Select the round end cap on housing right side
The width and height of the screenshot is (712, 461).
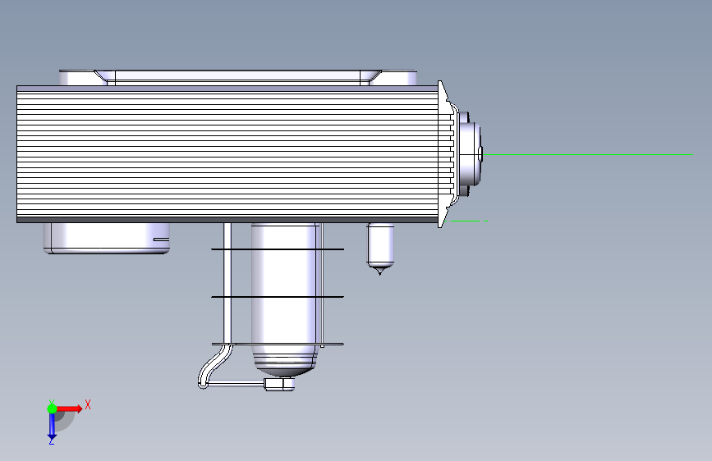tap(470, 154)
